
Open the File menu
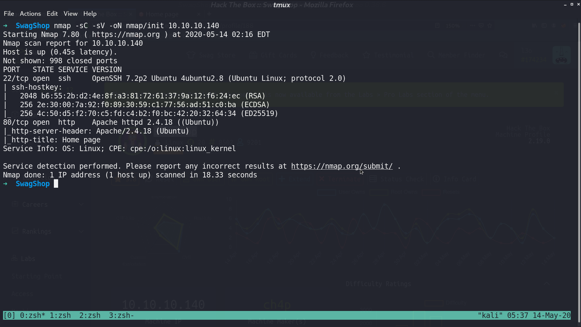click(9, 14)
